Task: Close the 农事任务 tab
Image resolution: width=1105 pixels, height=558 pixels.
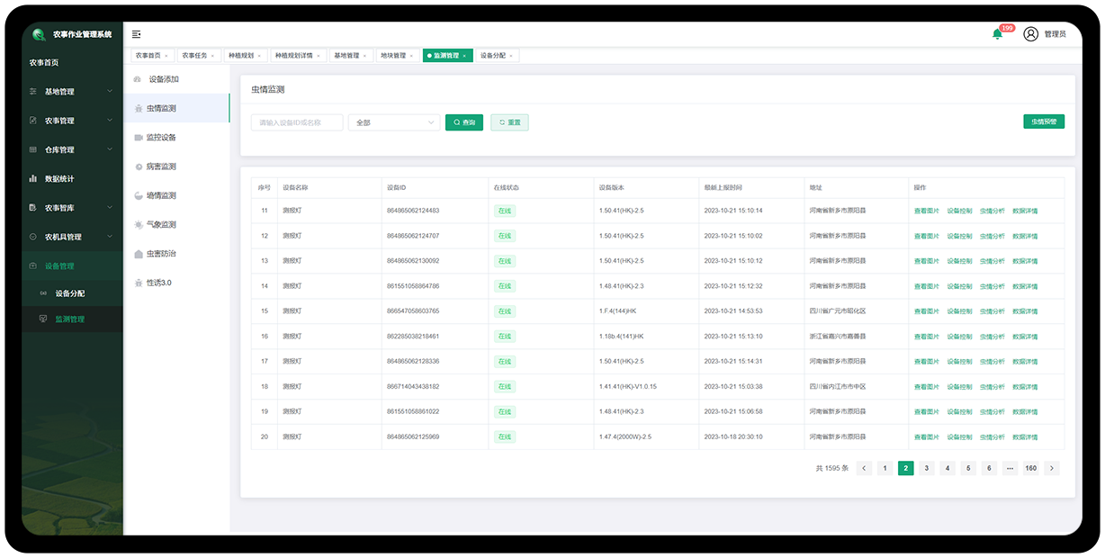Action: tap(213, 56)
